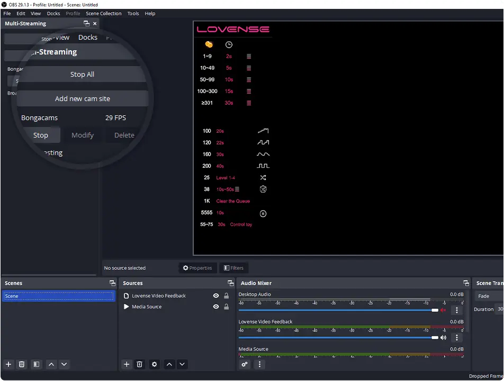Move the source down

182,364
